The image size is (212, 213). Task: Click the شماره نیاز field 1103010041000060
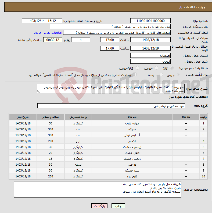click(150, 21)
